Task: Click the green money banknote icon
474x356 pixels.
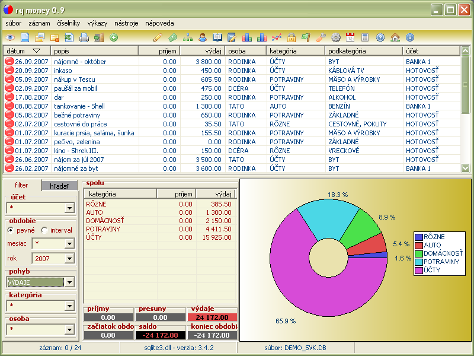Action: 172,37
